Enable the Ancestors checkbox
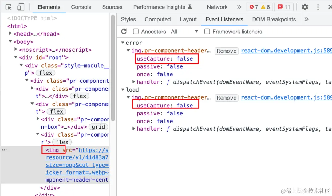 [x=136, y=32]
